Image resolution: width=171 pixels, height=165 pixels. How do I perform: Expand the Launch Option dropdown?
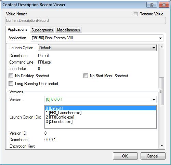pos(97,48)
